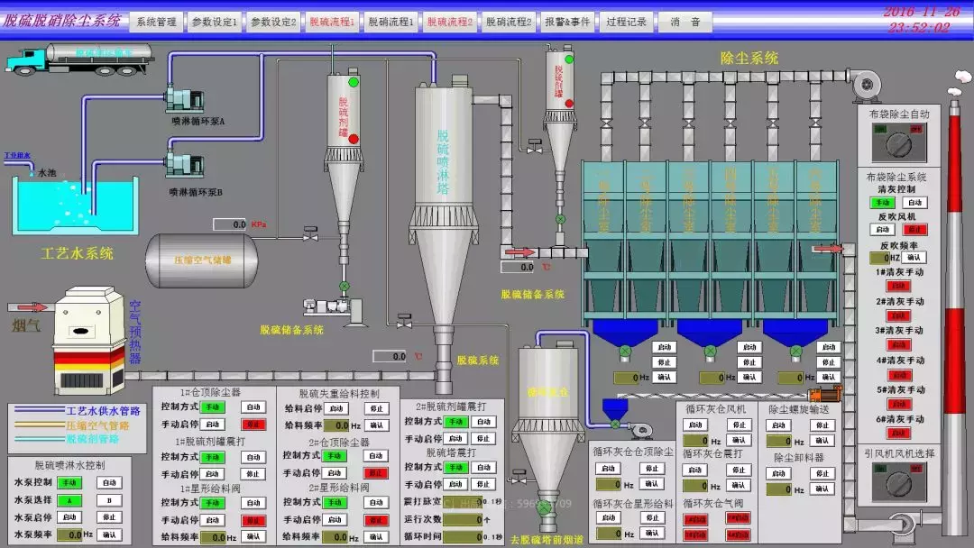
Task: Switch to desulfurization process 1 (脱硫流程1)
Action: coord(332,22)
